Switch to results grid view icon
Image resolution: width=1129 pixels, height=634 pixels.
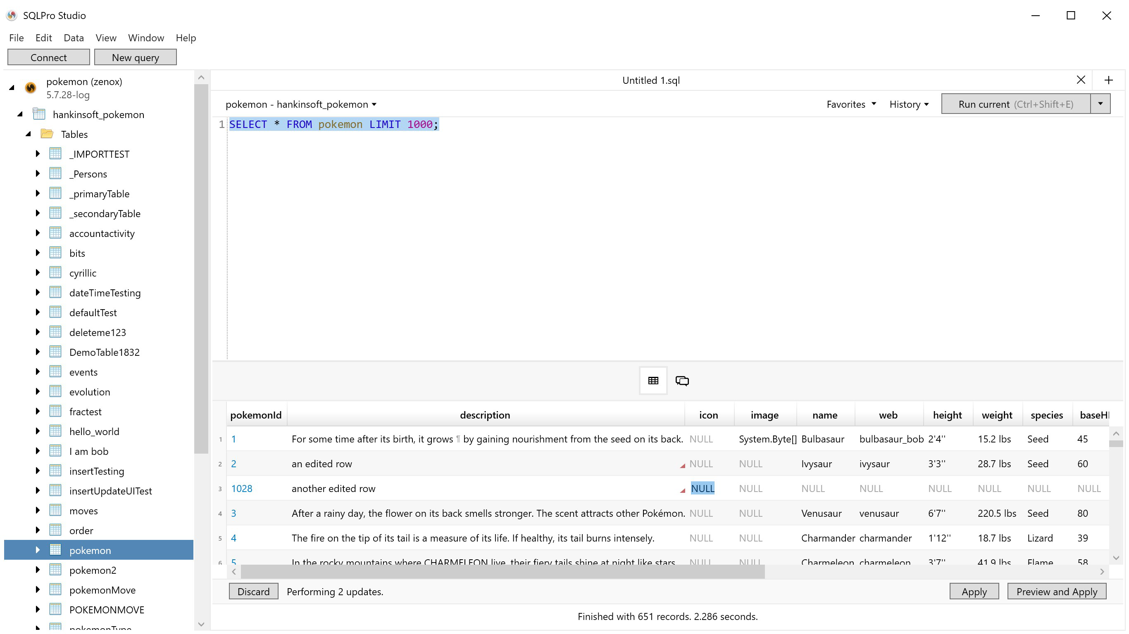pos(653,381)
